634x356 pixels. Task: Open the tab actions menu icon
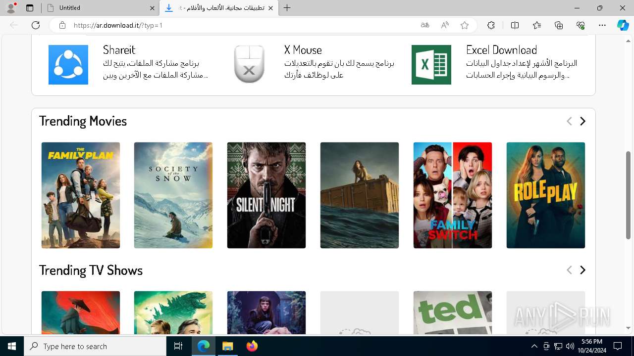tap(30, 8)
